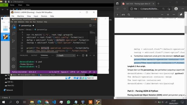Click Ln 12, Col 19 to go to line

point(54,72)
